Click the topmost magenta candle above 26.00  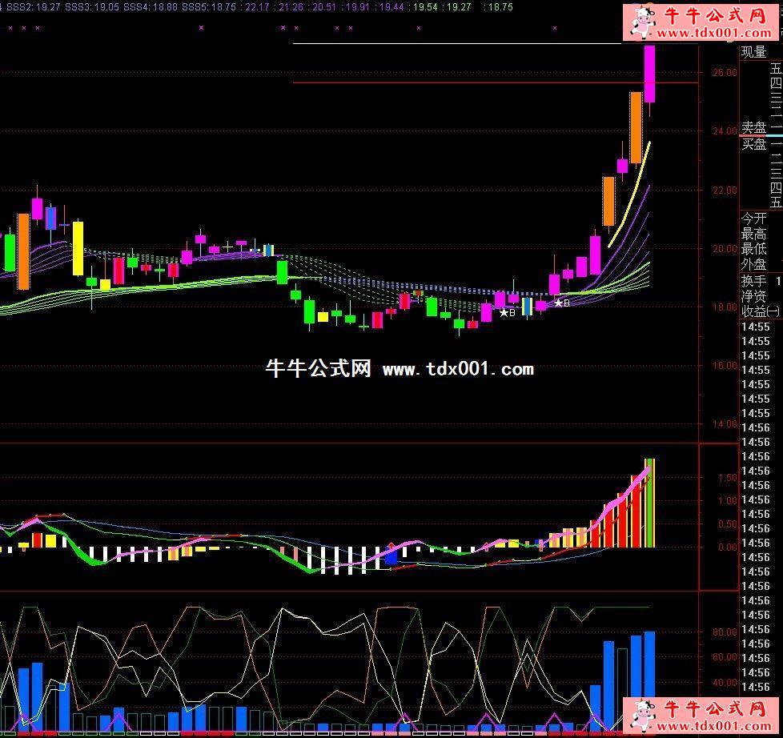click(x=650, y=74)
